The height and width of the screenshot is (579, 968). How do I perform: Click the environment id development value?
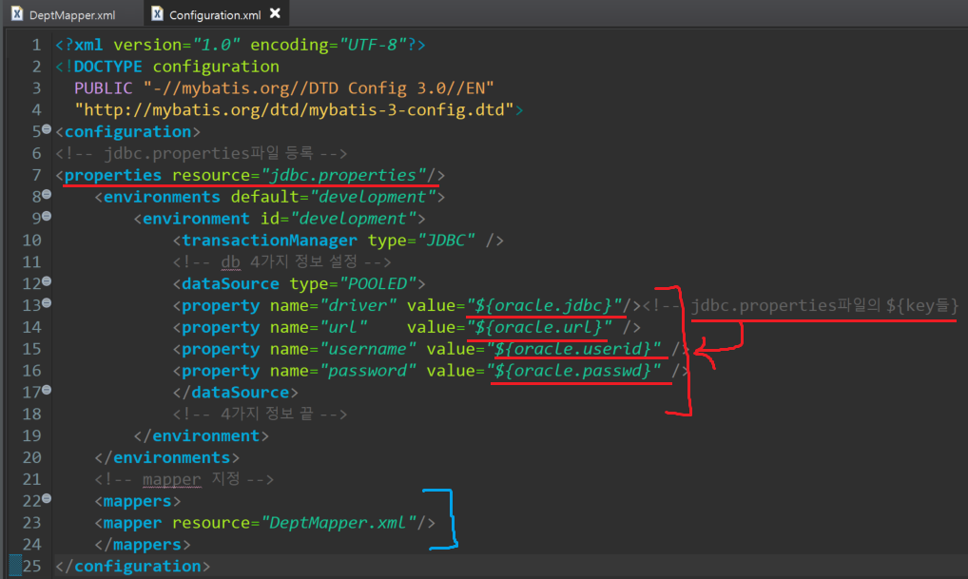(353, 219)
